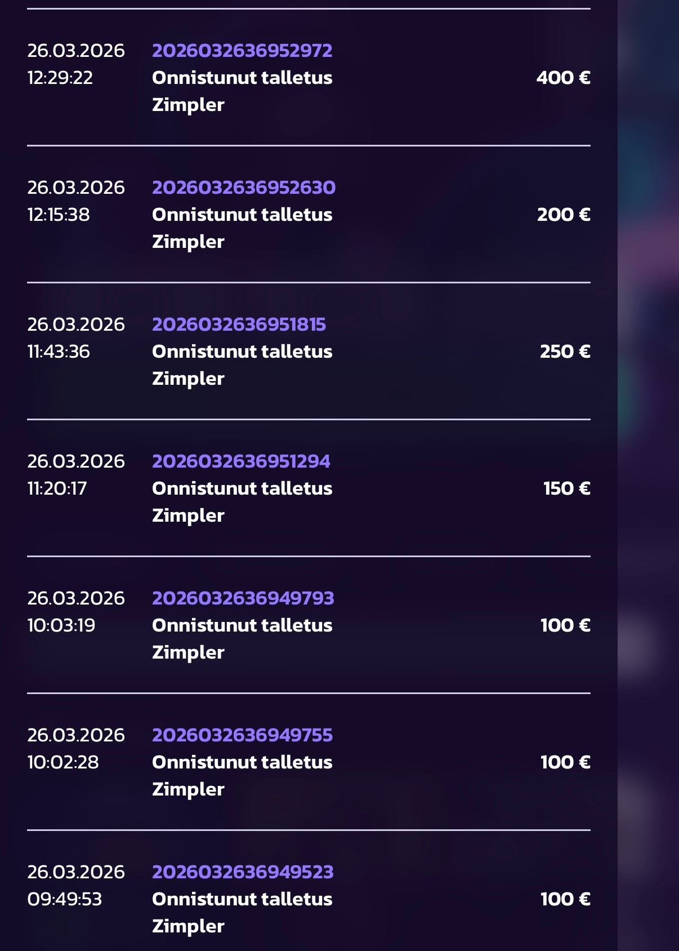
Task: Select the 12:29:22 timestamp
Action: (60, 78)
